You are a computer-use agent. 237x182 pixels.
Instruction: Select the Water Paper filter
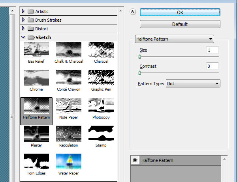(x=69, y=162)
